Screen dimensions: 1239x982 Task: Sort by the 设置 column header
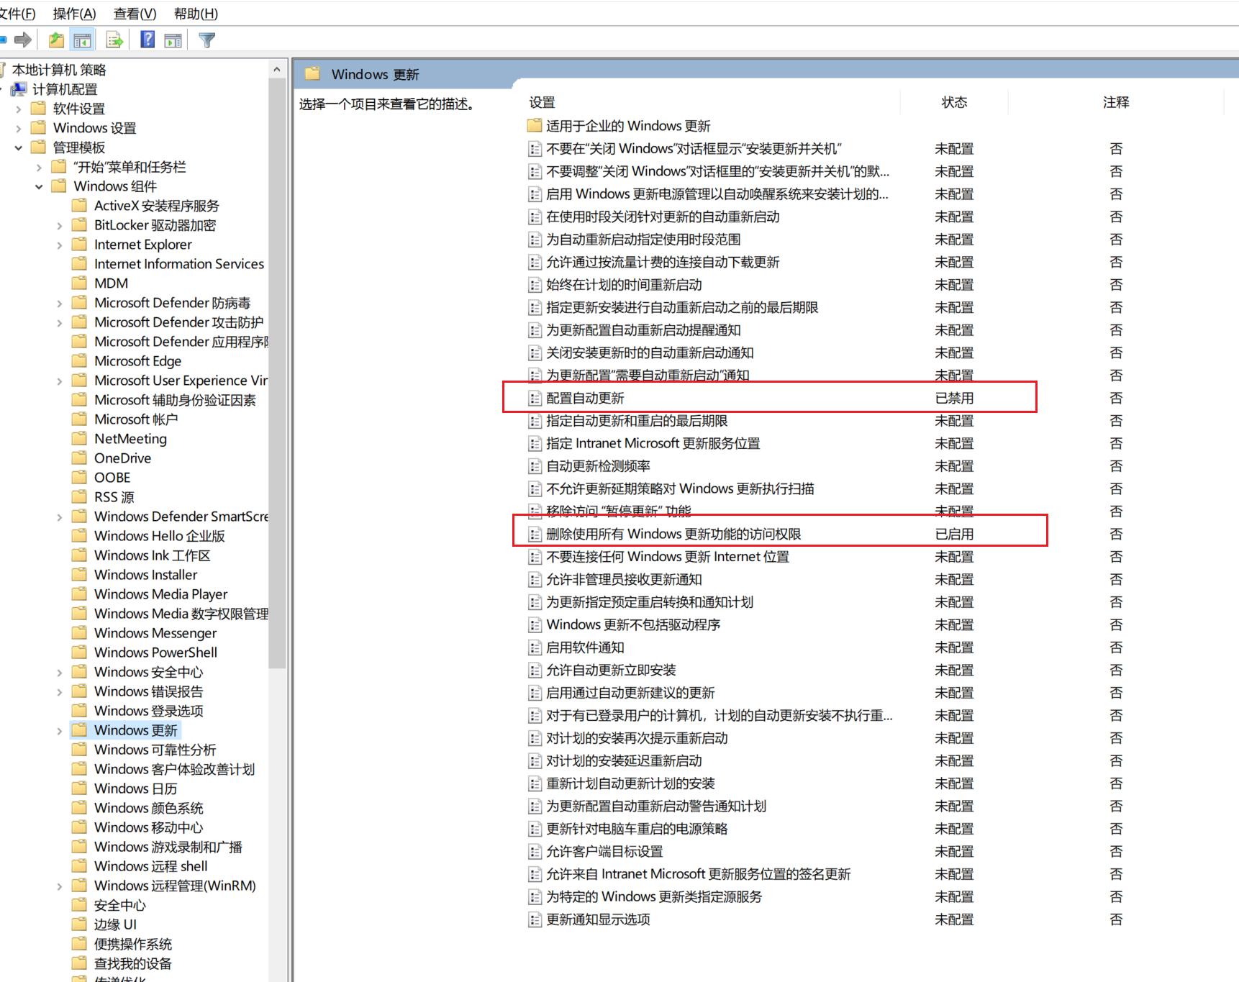click(543, 102)
